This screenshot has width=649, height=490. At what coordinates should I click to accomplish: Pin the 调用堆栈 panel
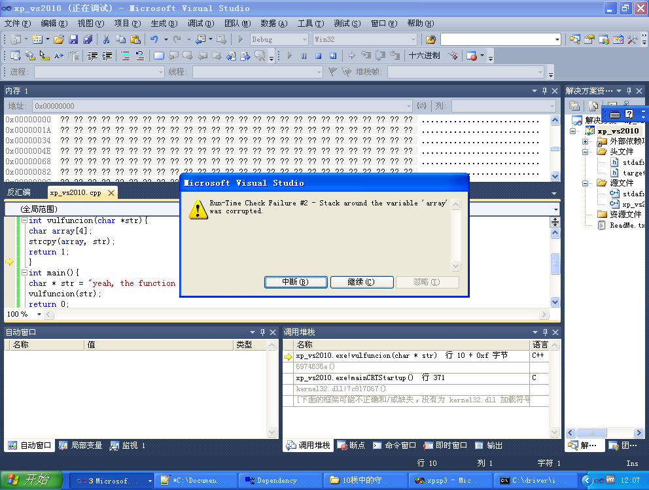[x=545, y=332]
